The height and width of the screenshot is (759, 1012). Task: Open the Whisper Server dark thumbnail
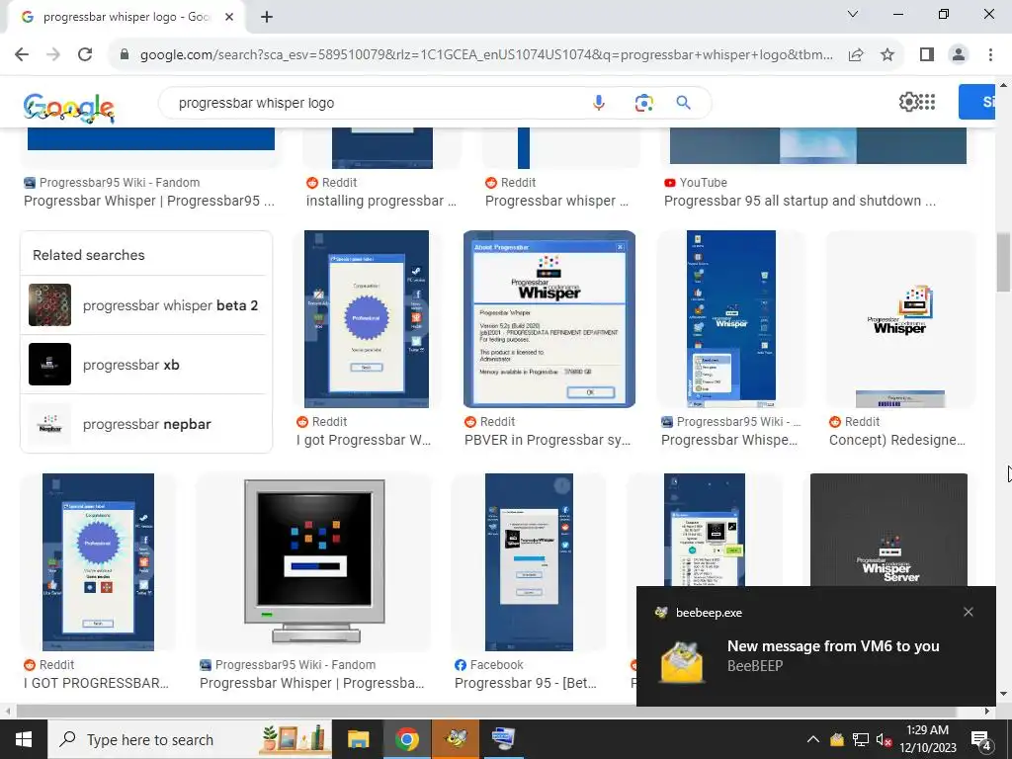point(888,530)
